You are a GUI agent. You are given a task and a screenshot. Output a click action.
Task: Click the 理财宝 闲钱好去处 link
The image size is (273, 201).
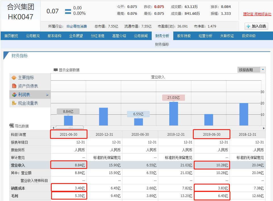point(257,14)
